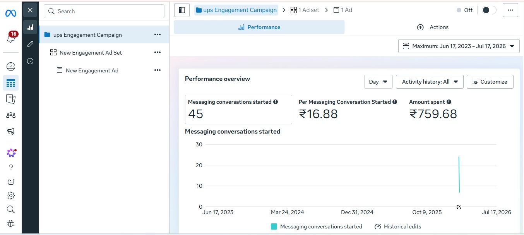The width and height of the screenshot is (524, 235).
Task: Toggle the Historical edits legend item
Action: (x=398, y=226)
